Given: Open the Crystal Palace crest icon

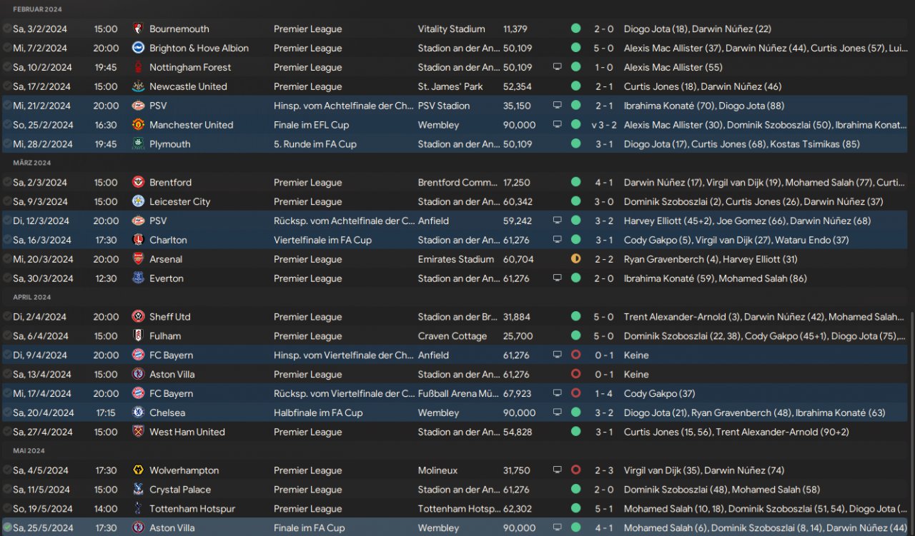Looking at the screenshot, I should tap(139, 490).
